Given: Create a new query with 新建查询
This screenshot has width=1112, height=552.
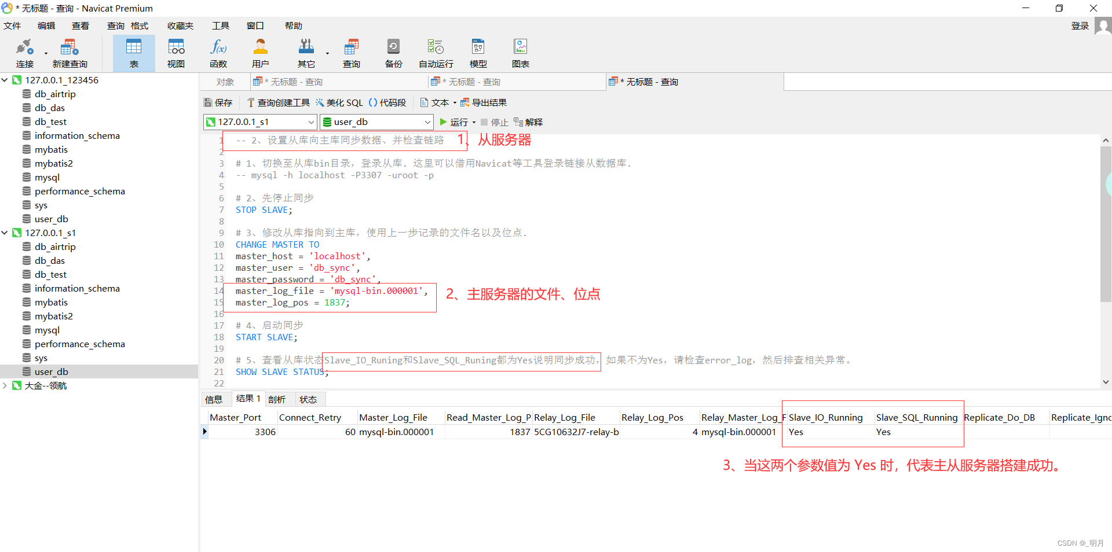Looking at the screenshot, I should point(69,53).
